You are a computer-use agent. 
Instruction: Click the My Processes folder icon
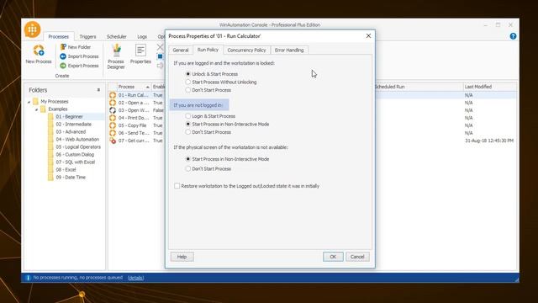click(35, 101)
